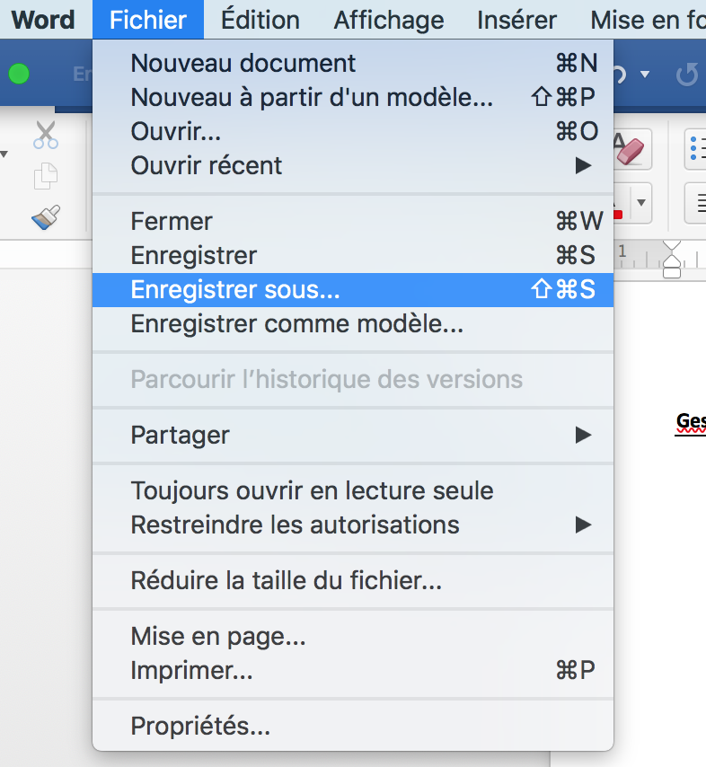The image size is (706, 767).
Task: Click the Clear Formatting eraser icon
Action: [631, 149]
